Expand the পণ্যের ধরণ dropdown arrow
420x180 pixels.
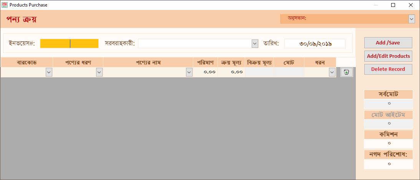point(99,72)
